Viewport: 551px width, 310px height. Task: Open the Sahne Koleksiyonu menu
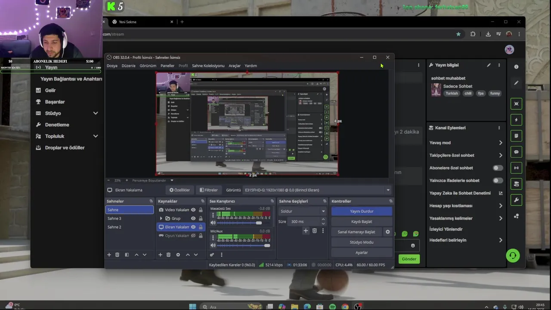tap(208, 66)
